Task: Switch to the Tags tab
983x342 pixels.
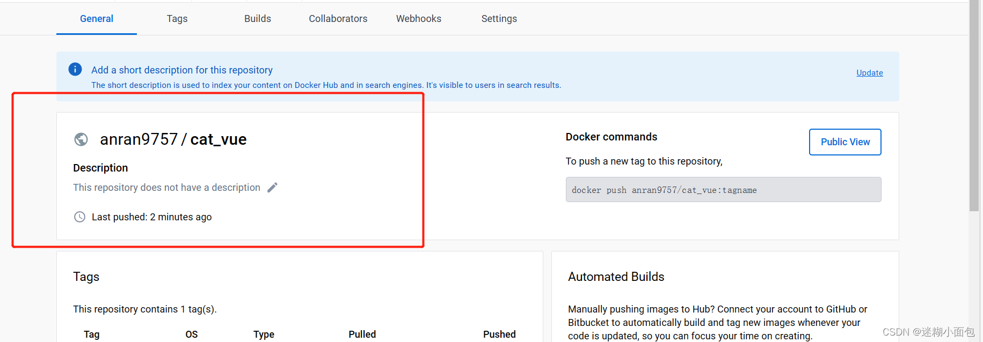Action: pos(177,18)
